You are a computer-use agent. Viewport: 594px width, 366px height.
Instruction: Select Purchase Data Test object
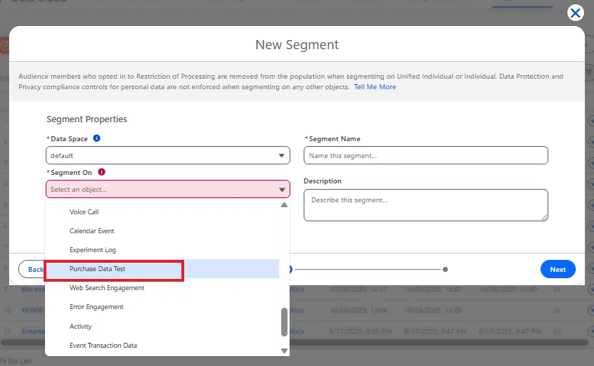pos(162,269)
